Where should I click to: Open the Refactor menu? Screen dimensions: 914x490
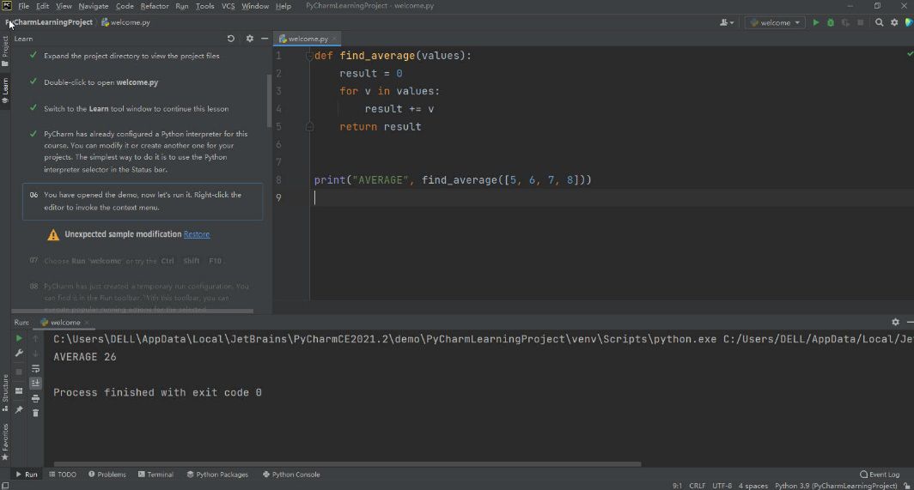(155, 6)
